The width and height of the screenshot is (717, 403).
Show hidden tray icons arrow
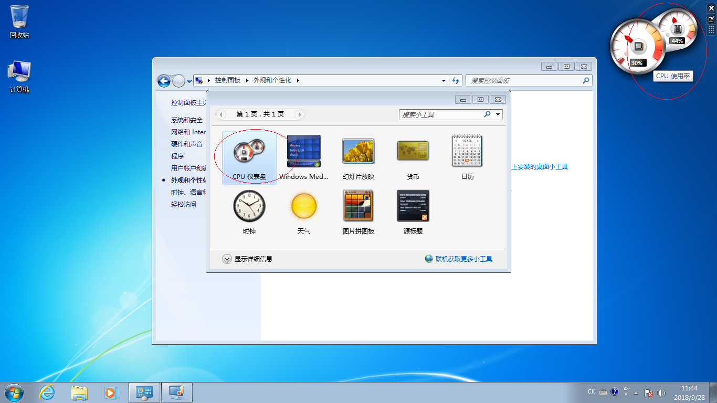(x=636, y=393)
